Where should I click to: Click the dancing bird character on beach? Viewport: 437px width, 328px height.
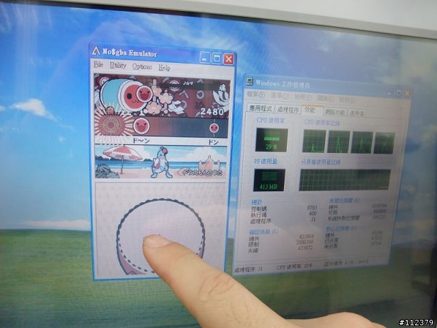click(x=161, y=163)
